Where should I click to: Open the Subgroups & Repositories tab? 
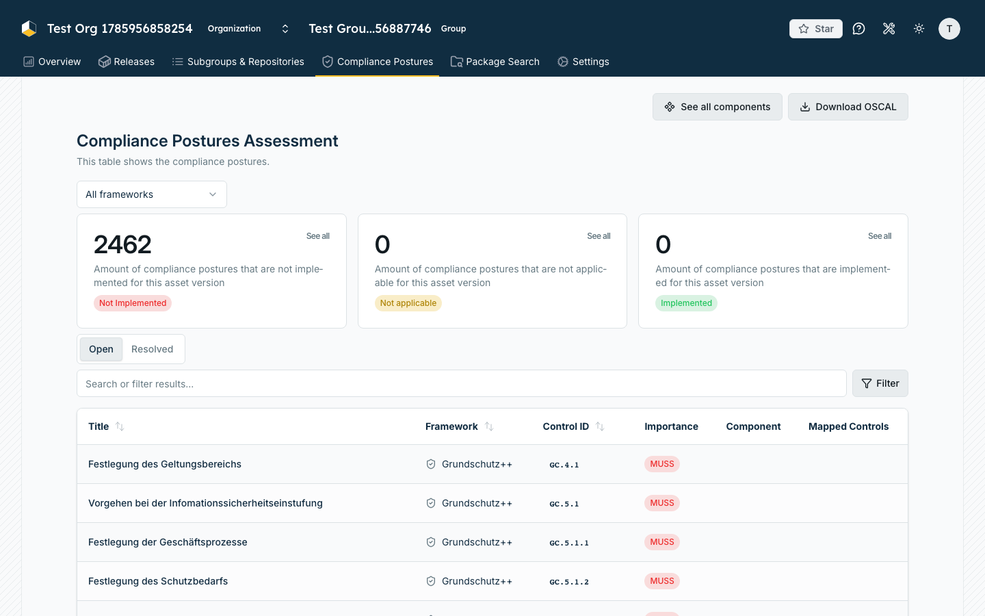coord(238,62)
